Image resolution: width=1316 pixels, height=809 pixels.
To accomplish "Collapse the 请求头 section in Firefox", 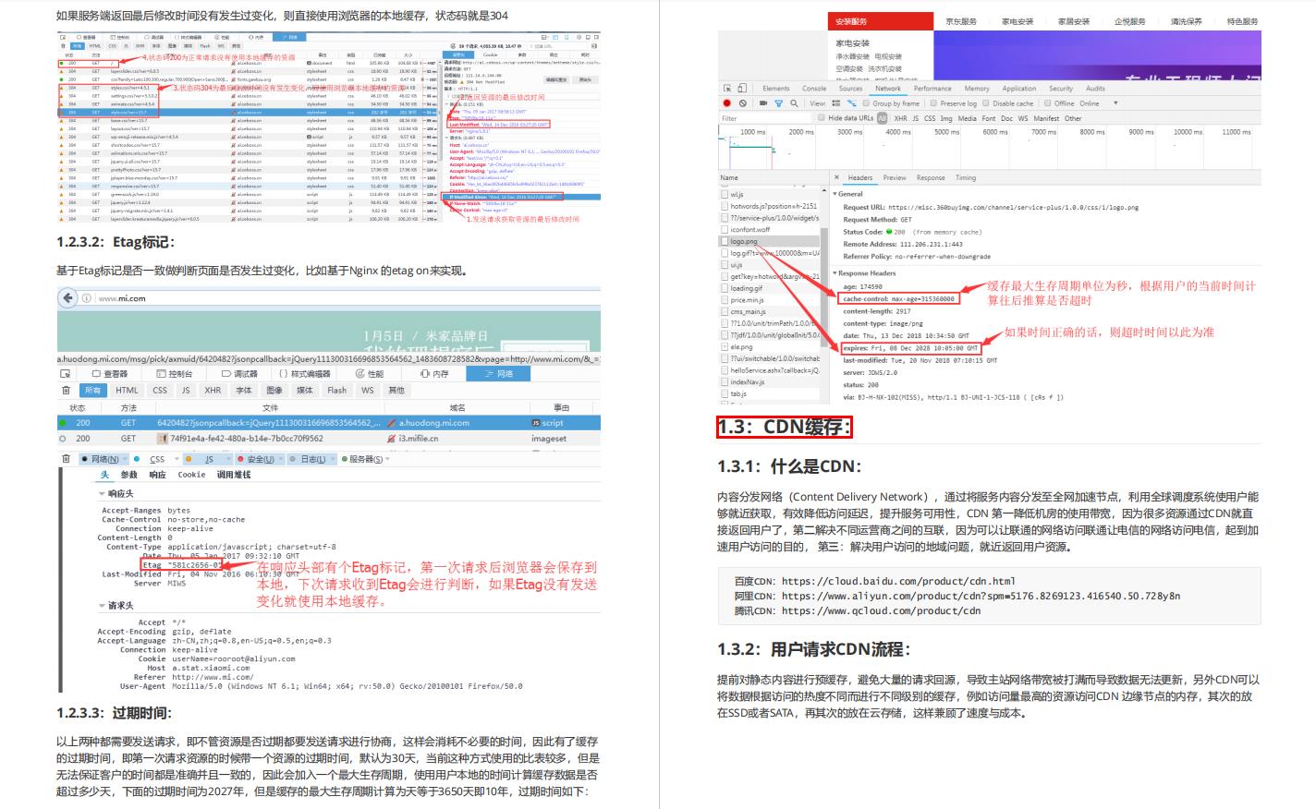I will pyautogui.click(x=102, y=606).
